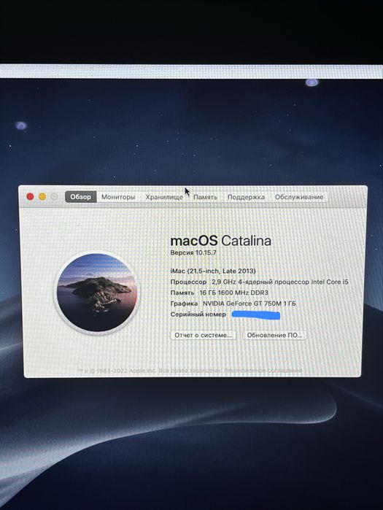Click iMac (21.5-inch, Late 2013) model text
The image size is (383, 510).
213,271
